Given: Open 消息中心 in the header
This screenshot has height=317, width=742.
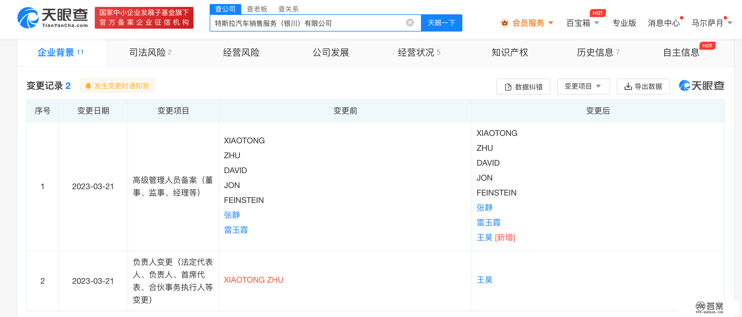Looking at the screenshot, I should [664, 23].
